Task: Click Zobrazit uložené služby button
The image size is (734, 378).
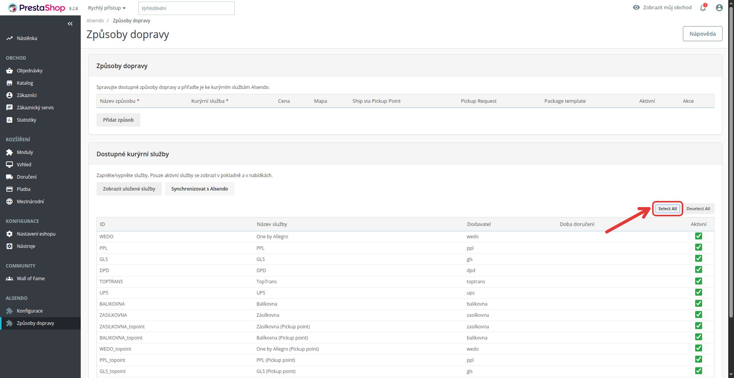Action: click(129, 189)
